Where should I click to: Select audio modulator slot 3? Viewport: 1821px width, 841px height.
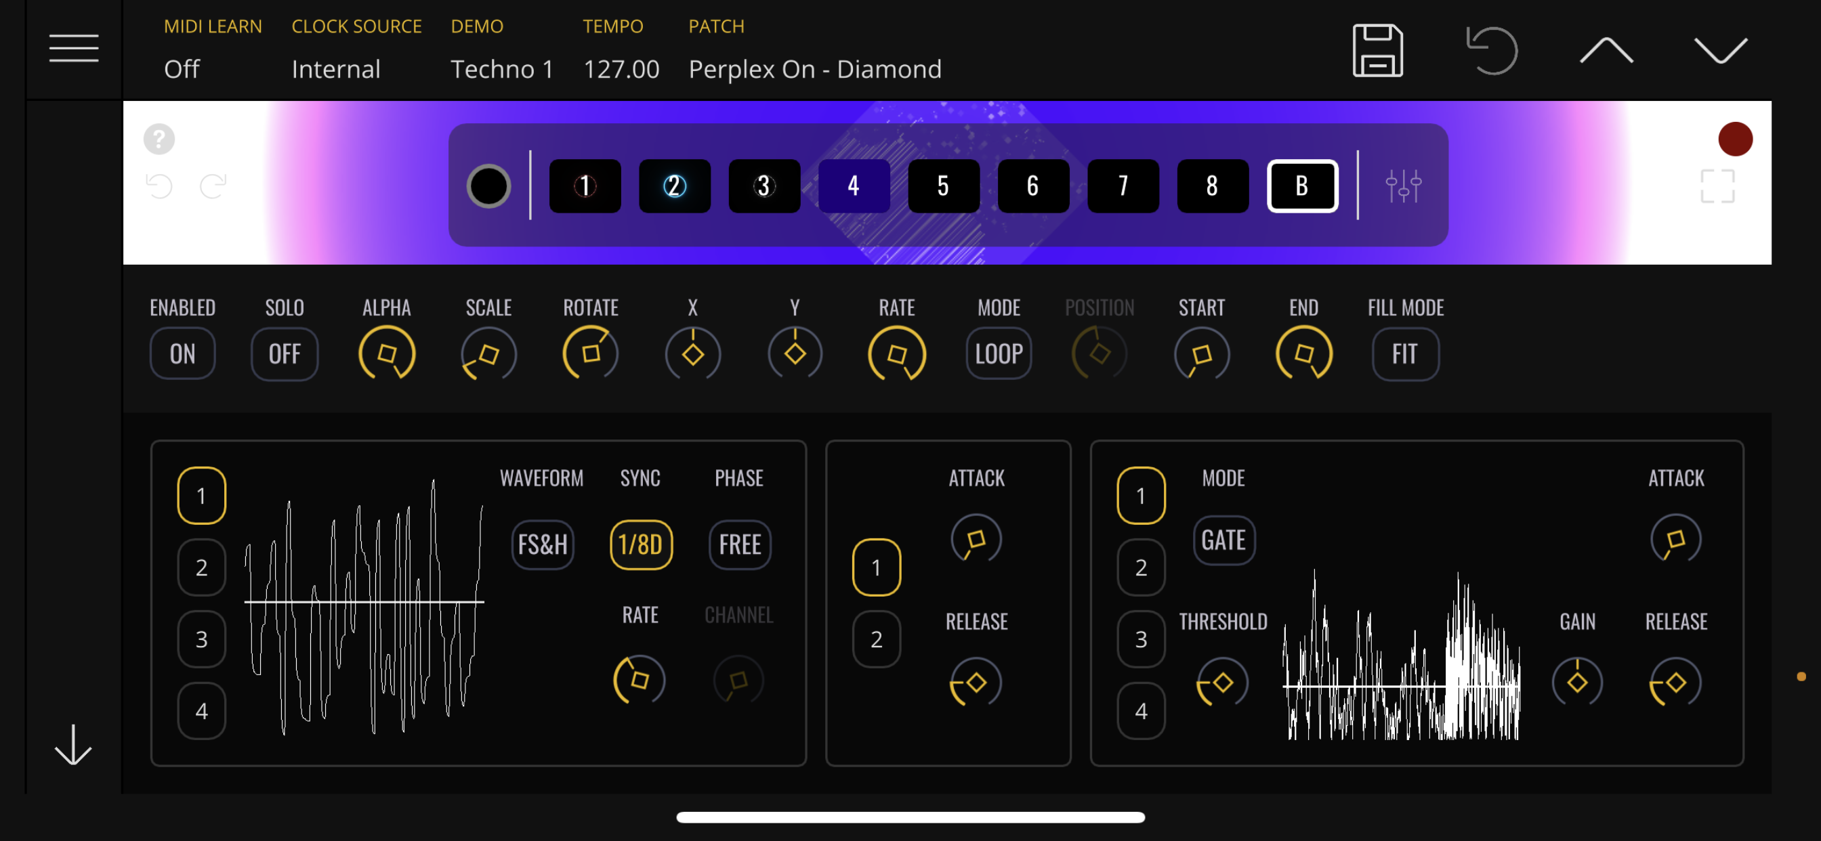(1141, 639)
